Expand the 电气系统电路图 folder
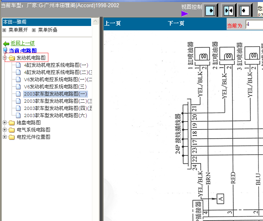 4,129
